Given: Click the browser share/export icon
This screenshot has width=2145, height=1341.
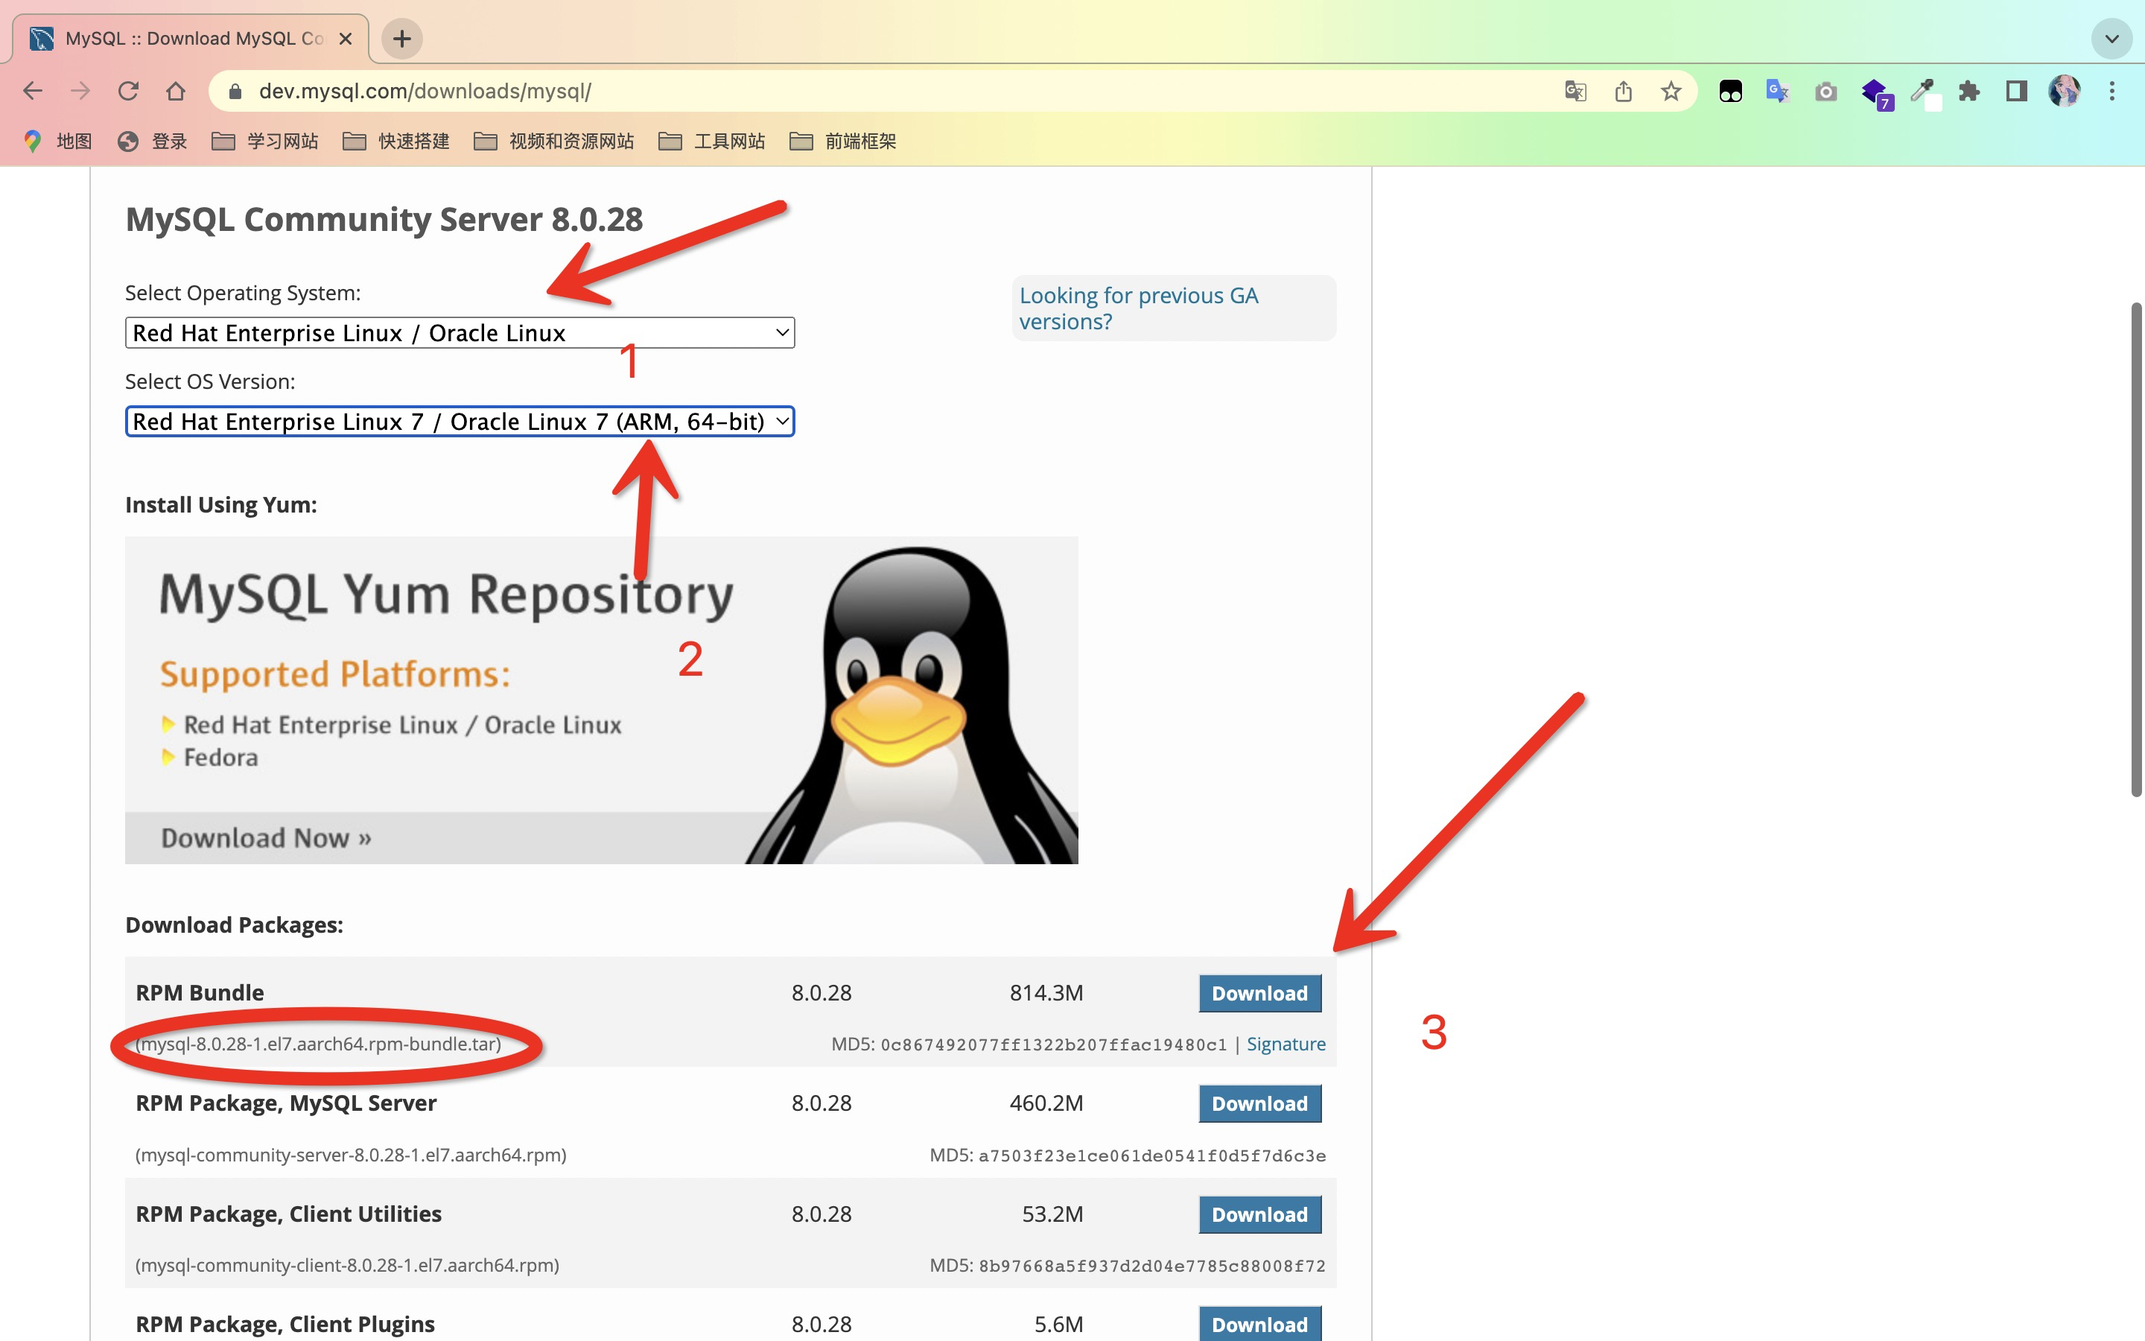Looking at the screenshot, I should 1621,91.
